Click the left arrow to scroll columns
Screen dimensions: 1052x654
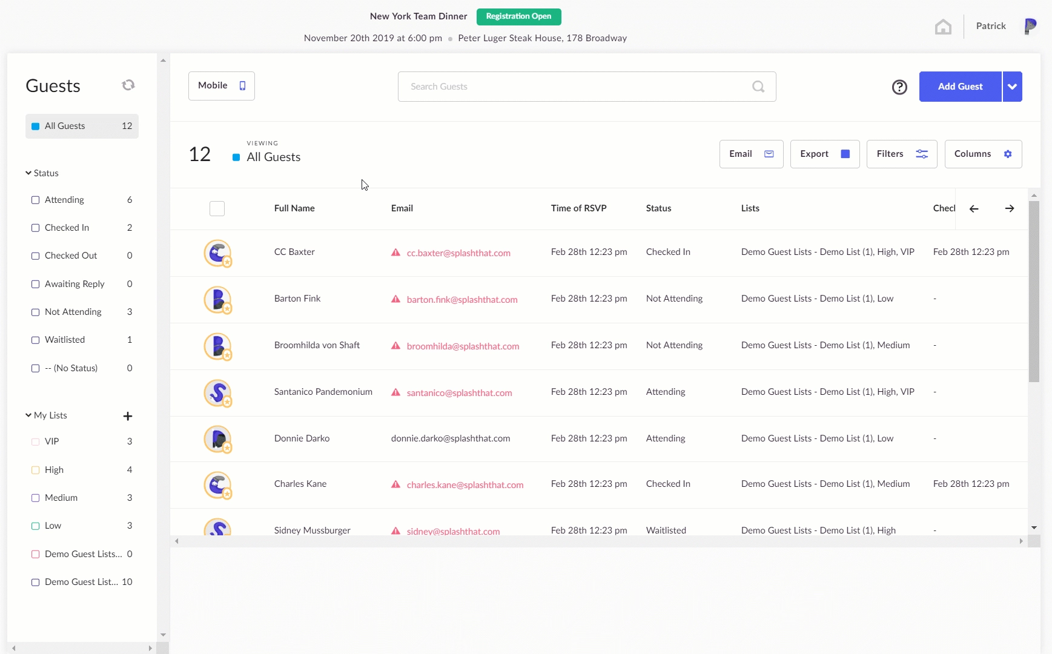[974, 208]
